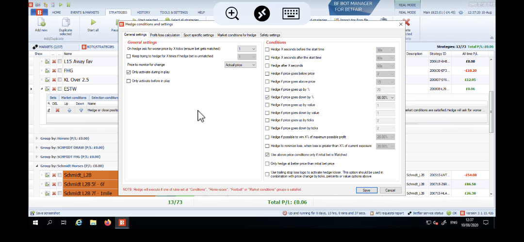Image resolution: width=524 pixels, height=242 pixels.
Task: Click the edit pencil icon in hedge rule row
Action: [49, 110]
